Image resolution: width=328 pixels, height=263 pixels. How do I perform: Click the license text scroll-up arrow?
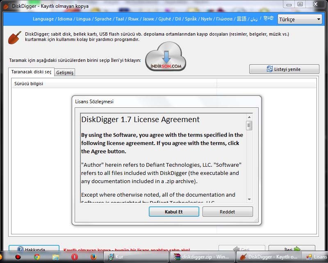(x=249, y=117)
